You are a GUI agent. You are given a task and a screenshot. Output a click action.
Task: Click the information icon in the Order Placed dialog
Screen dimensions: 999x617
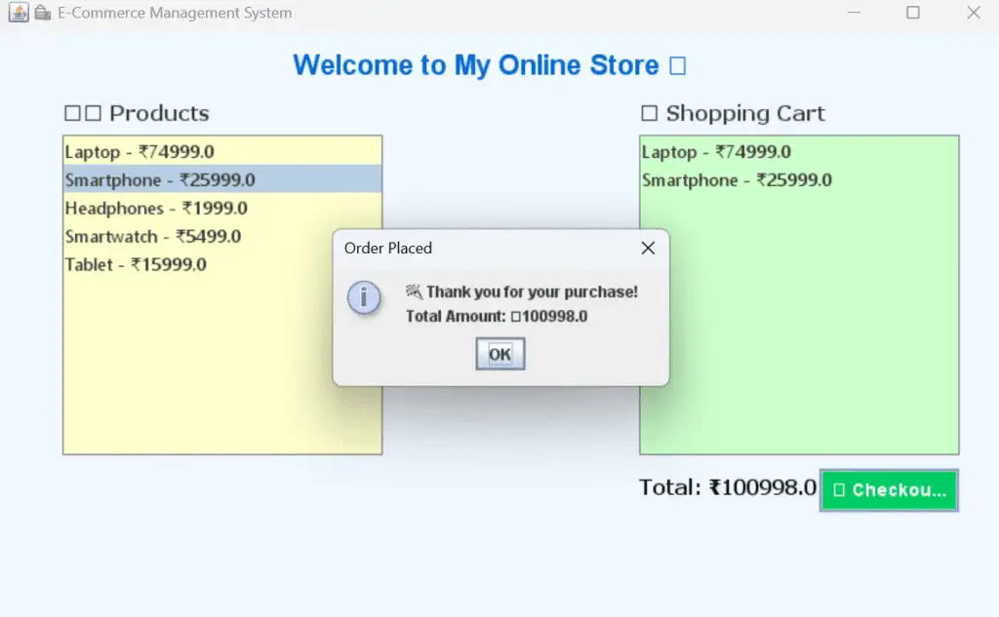tap(364, 298)
